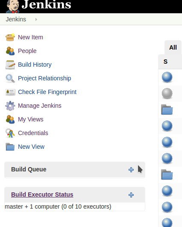182x227 pixels.
Task: Click the My Views people icon
Action: click(10, 119)
